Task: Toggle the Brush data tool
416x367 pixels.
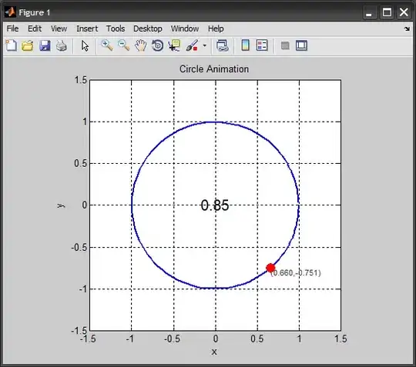Action: click(192, 45)
